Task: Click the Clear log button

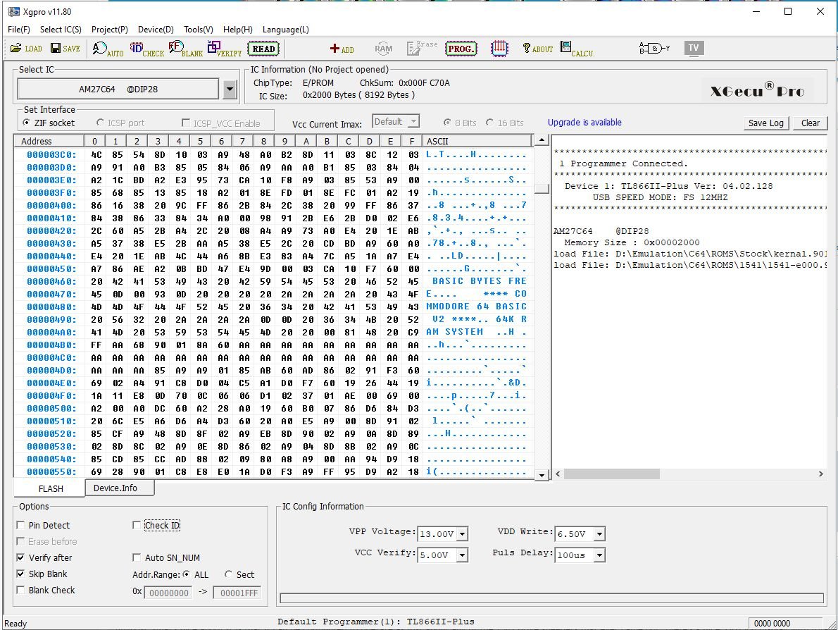Action: [811, 123]
